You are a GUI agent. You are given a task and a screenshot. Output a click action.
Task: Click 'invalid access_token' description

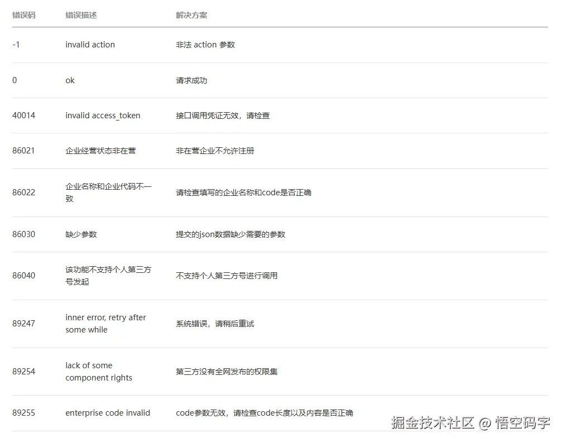pos(103,115)
